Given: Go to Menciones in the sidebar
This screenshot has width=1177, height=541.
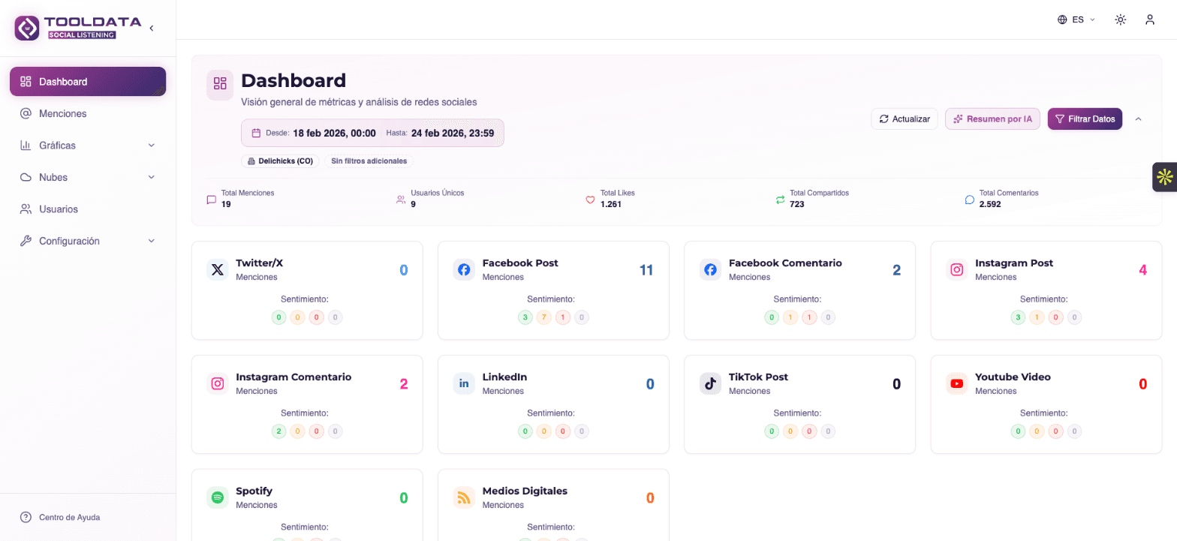Looking at the screenshot, I should (x=88, y=113).
